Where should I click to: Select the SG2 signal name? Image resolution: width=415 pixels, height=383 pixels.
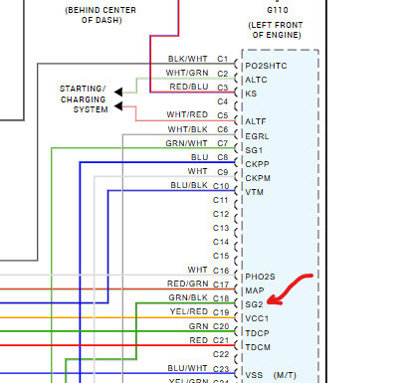(254, 304)
